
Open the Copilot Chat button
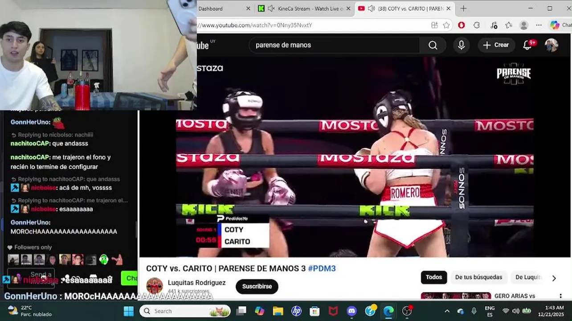coord(560,25)
